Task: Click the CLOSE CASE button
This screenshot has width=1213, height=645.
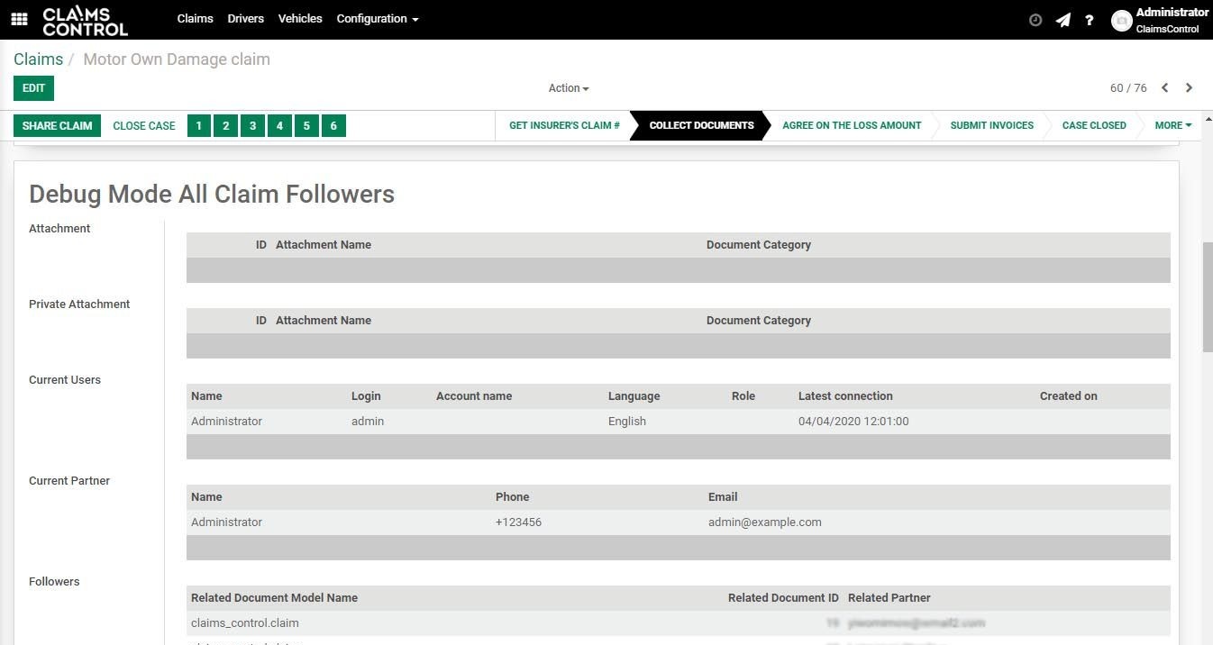Action: tap(144, 126)
